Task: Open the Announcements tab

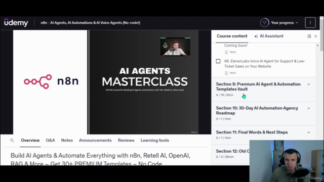Action: [95, 141]
